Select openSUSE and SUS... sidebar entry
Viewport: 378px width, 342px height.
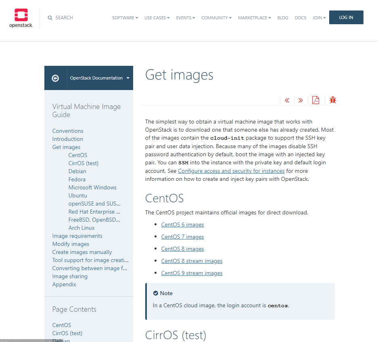point(94,204)
